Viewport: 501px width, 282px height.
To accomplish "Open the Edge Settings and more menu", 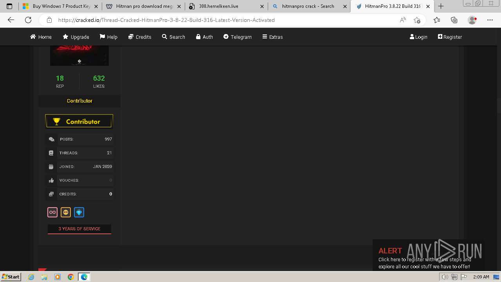I will [x=490, y=20].
